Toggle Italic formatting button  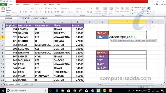[23, 12]
